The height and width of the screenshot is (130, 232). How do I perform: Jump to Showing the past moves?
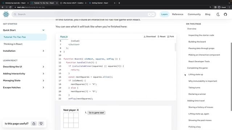[200, 120]
